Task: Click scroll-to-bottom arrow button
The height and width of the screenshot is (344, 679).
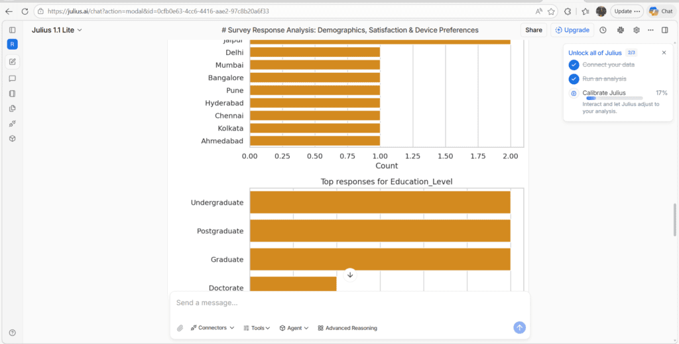Action: [350, 274]
